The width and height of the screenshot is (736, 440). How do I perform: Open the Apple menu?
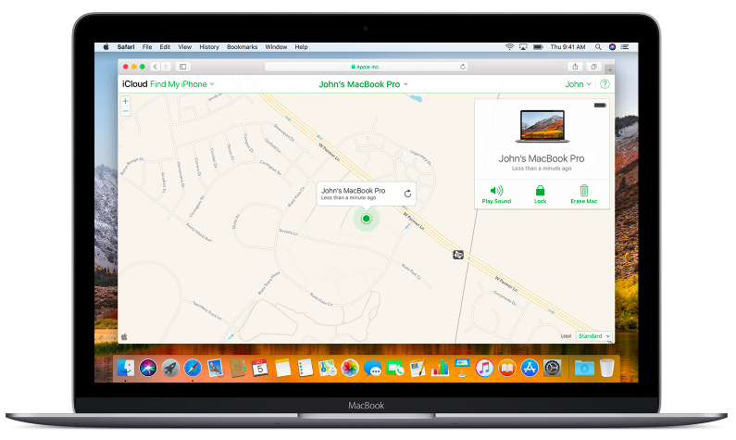tap(106, 47)
